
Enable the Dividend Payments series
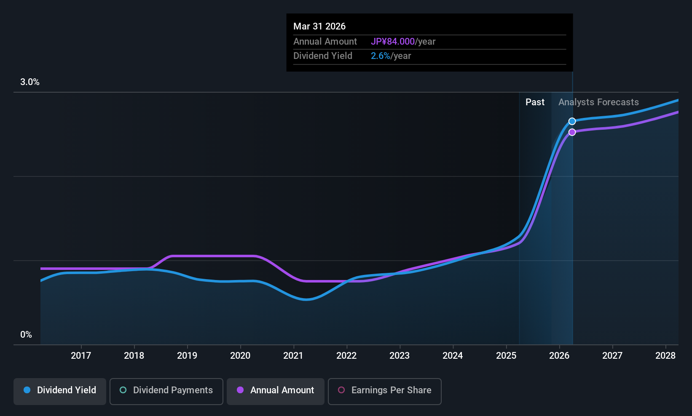[x=166, y=391]
